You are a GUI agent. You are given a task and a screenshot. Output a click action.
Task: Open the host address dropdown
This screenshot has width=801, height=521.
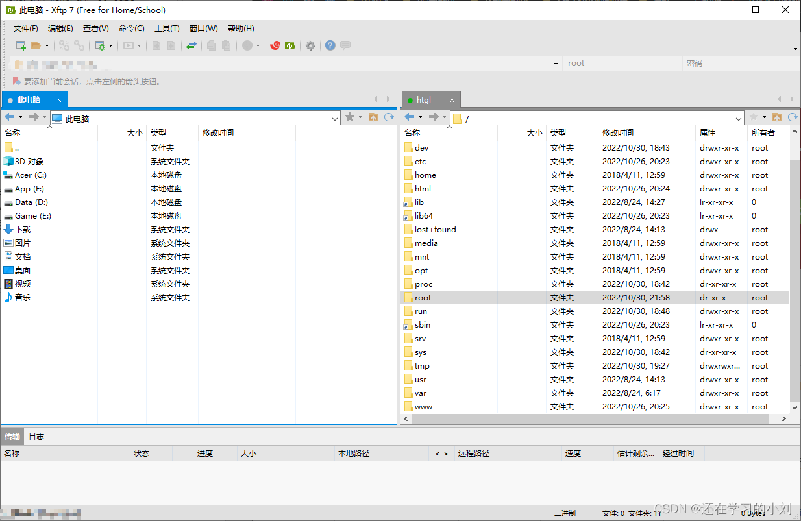(556, 64)
